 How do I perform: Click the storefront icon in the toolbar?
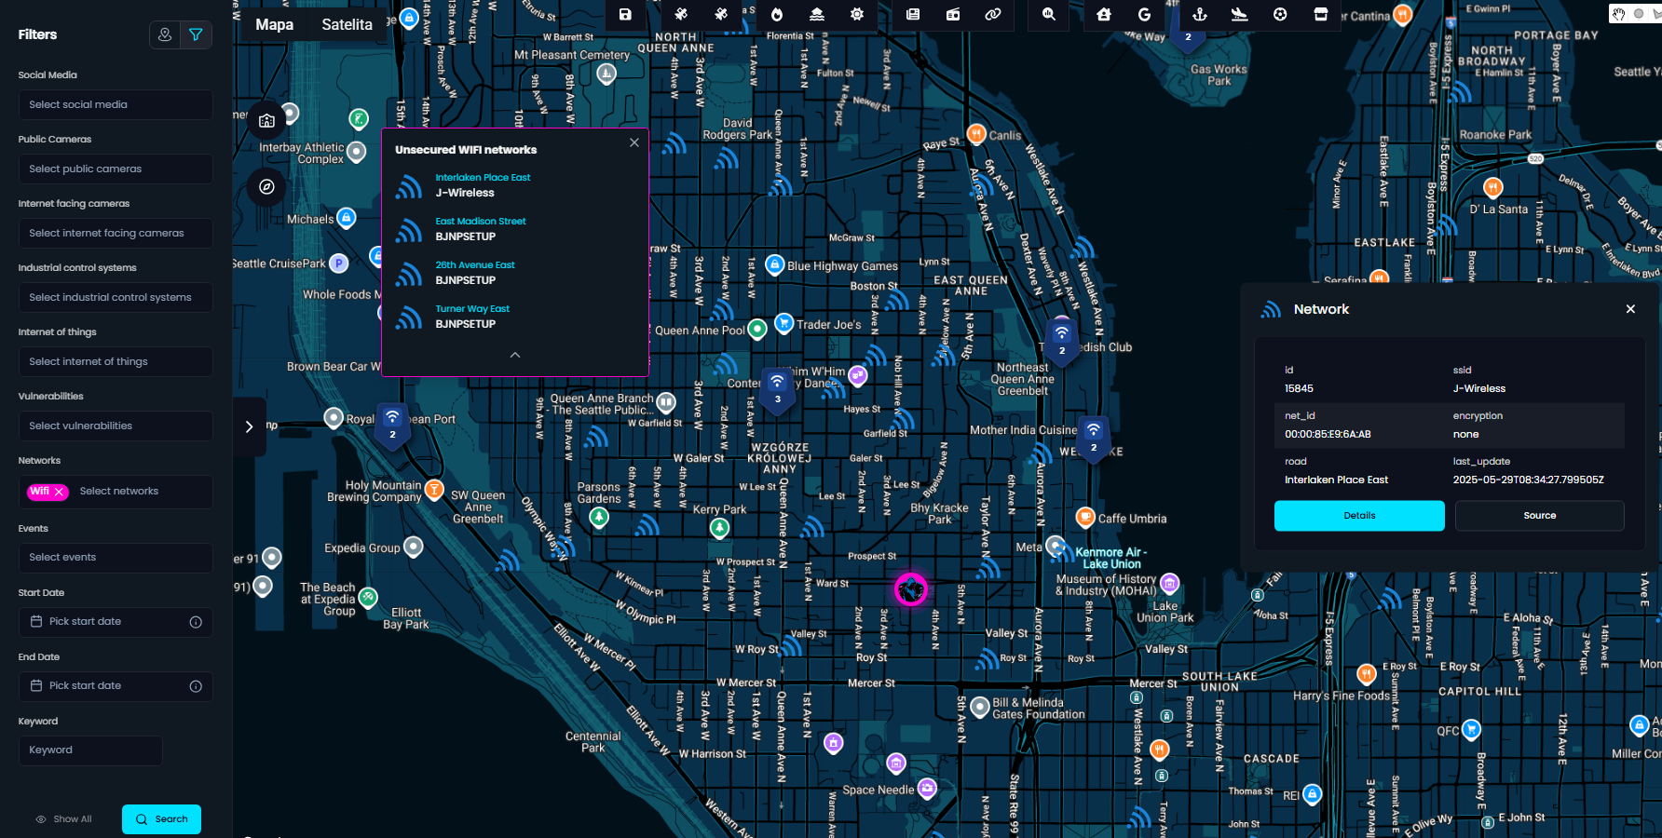pos(1320,14)
